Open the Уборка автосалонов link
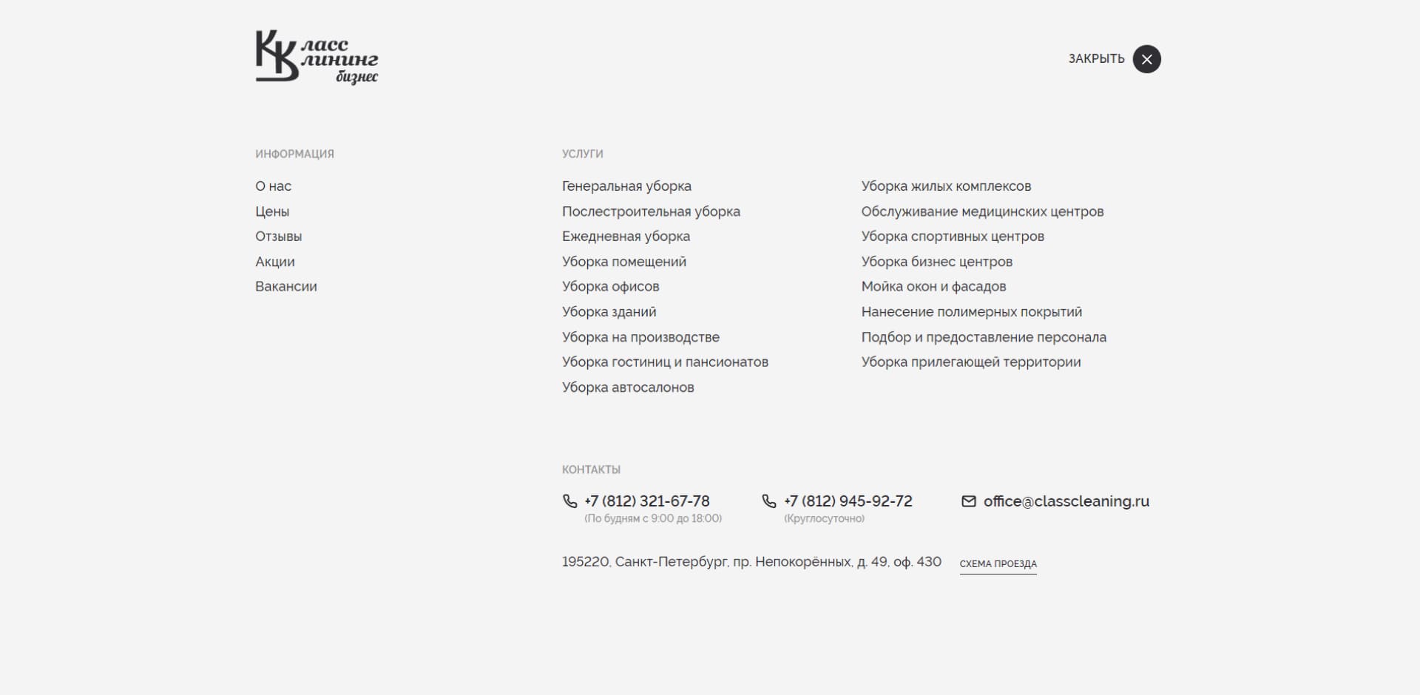 (628, 387)
